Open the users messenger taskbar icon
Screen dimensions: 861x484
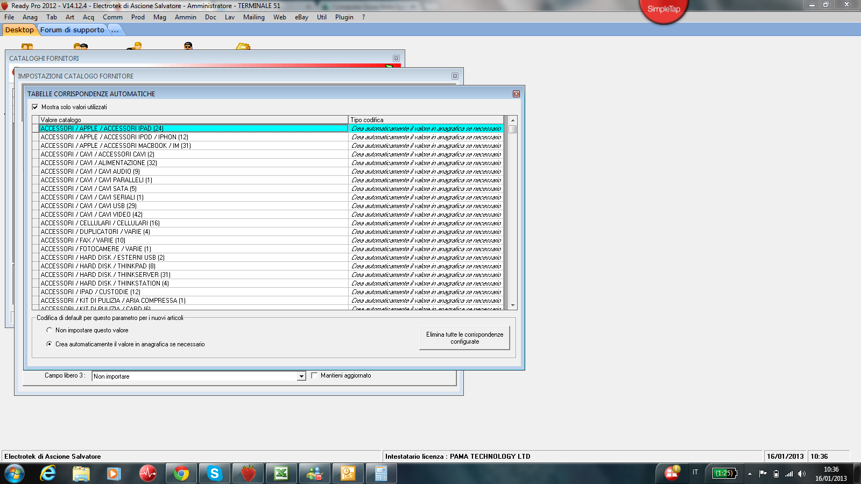pyautogui.click(x=315, y=474)
